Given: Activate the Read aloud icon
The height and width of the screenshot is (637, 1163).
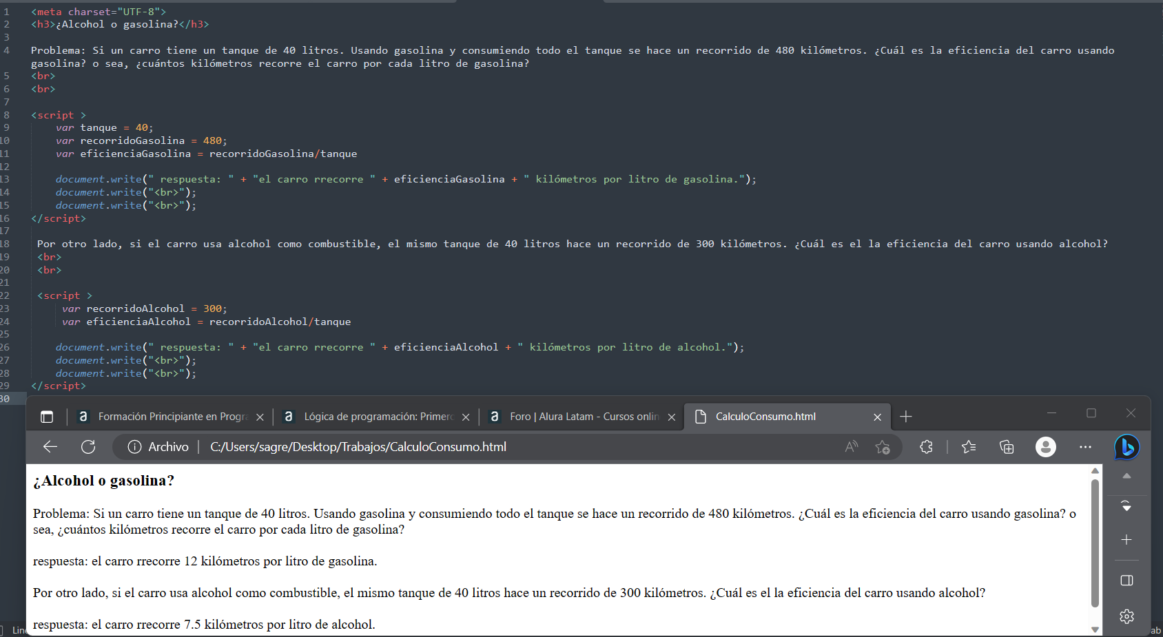Looking at the screenshot, I should 852,447.
